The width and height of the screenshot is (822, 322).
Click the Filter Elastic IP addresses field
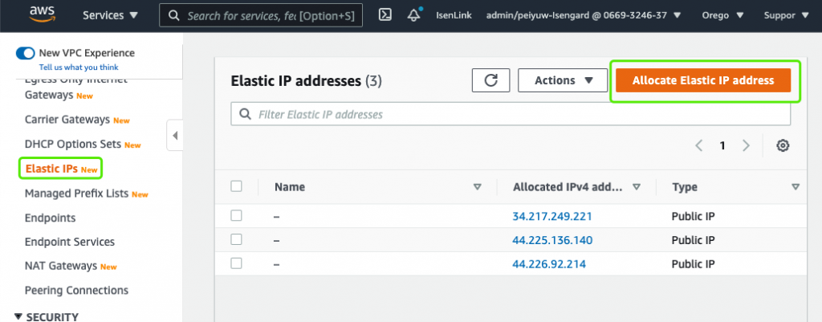click(x=511, y=114)
